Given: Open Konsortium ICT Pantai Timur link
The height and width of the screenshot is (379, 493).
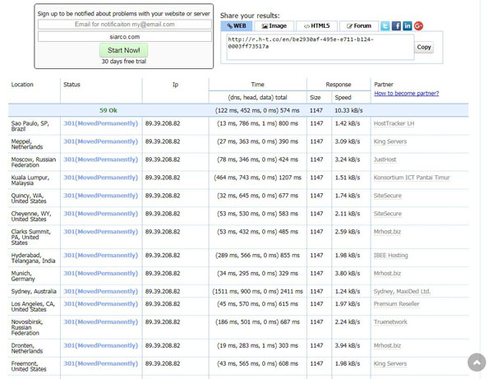Looking at the screenshot, I should tap(412, 178).
